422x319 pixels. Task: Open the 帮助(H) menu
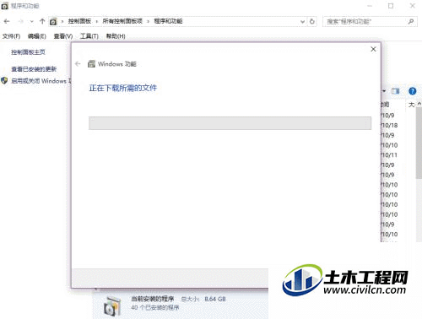coord(116,36)
